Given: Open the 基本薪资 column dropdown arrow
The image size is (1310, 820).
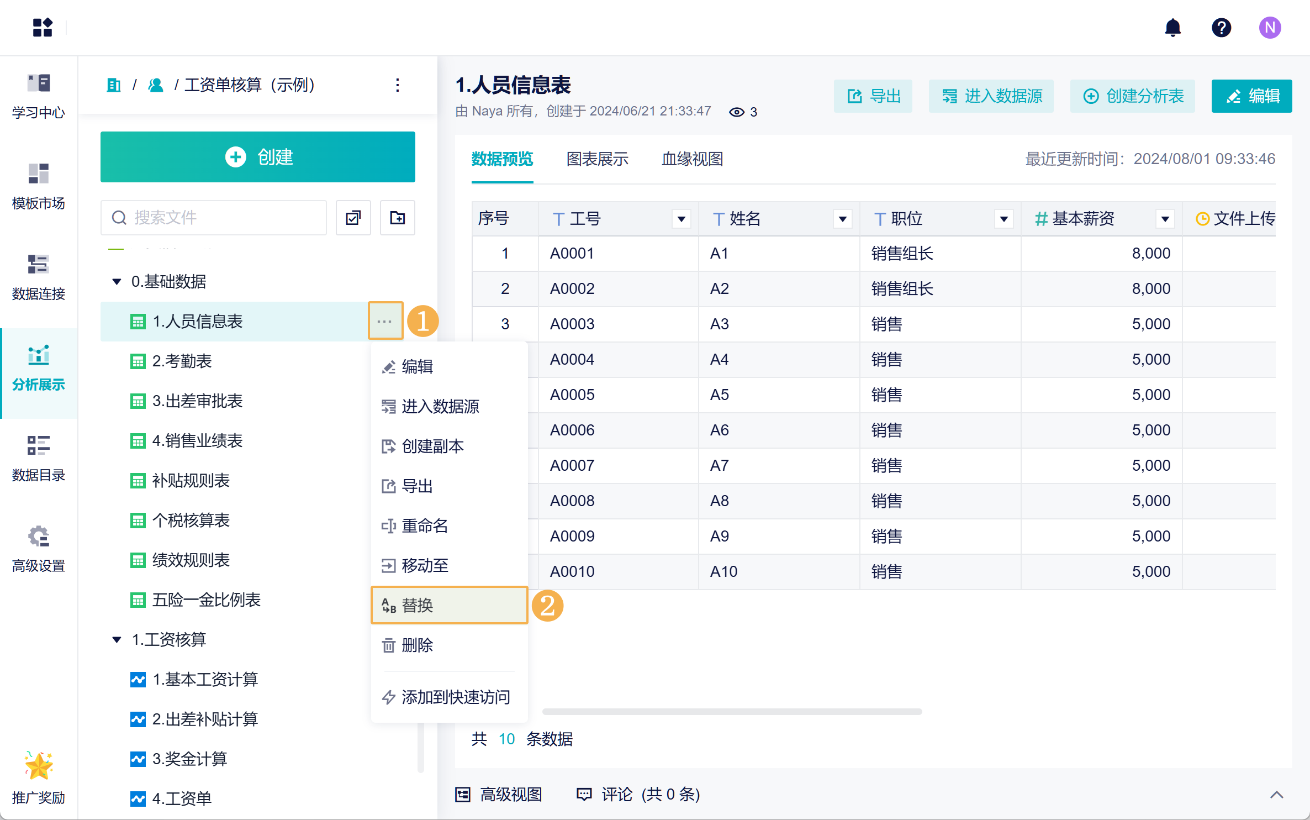Looking at the screenshot, I should click(x=1165, y=219).
